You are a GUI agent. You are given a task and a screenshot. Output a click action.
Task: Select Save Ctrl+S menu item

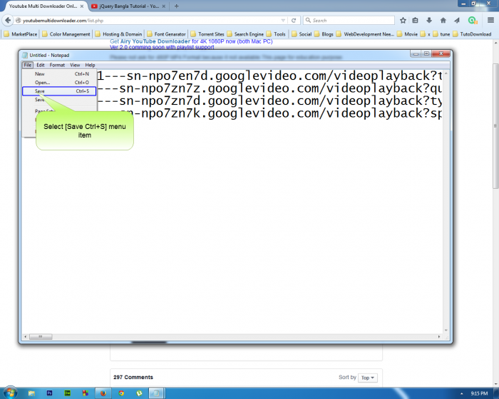tap(59, 91)
